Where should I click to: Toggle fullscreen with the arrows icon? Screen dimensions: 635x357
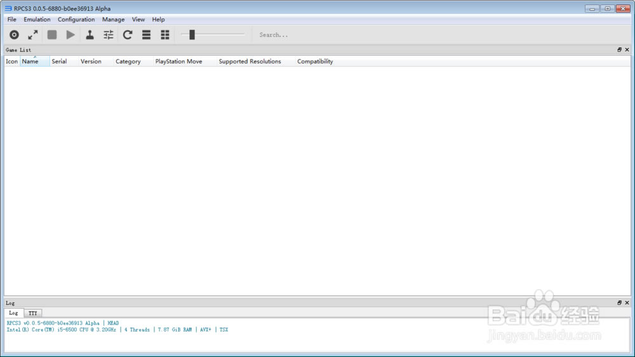coord(33,35)
